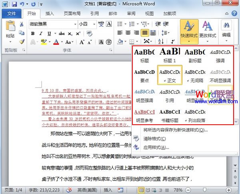Undo the last action
This screenshot has height=194, width=240.
coord(22,4)
